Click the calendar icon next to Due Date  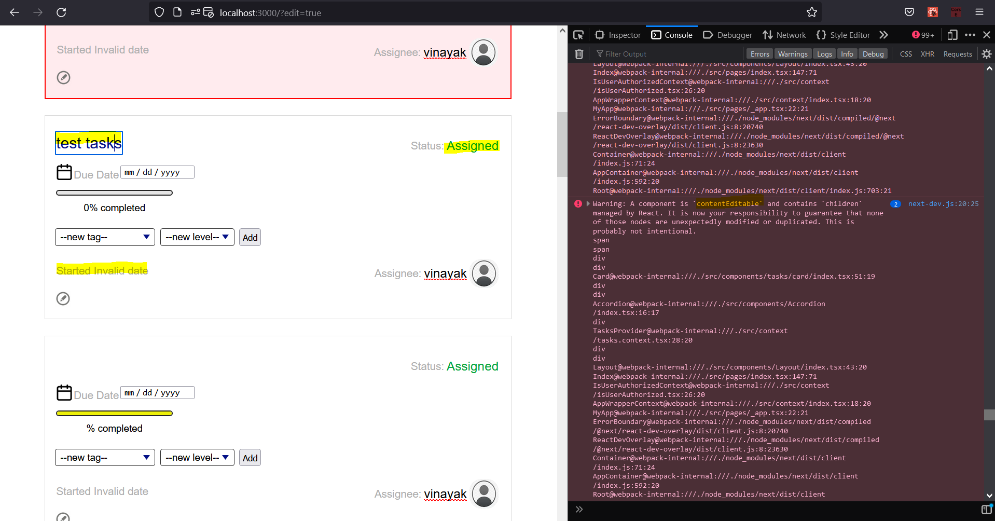[64, 172]
